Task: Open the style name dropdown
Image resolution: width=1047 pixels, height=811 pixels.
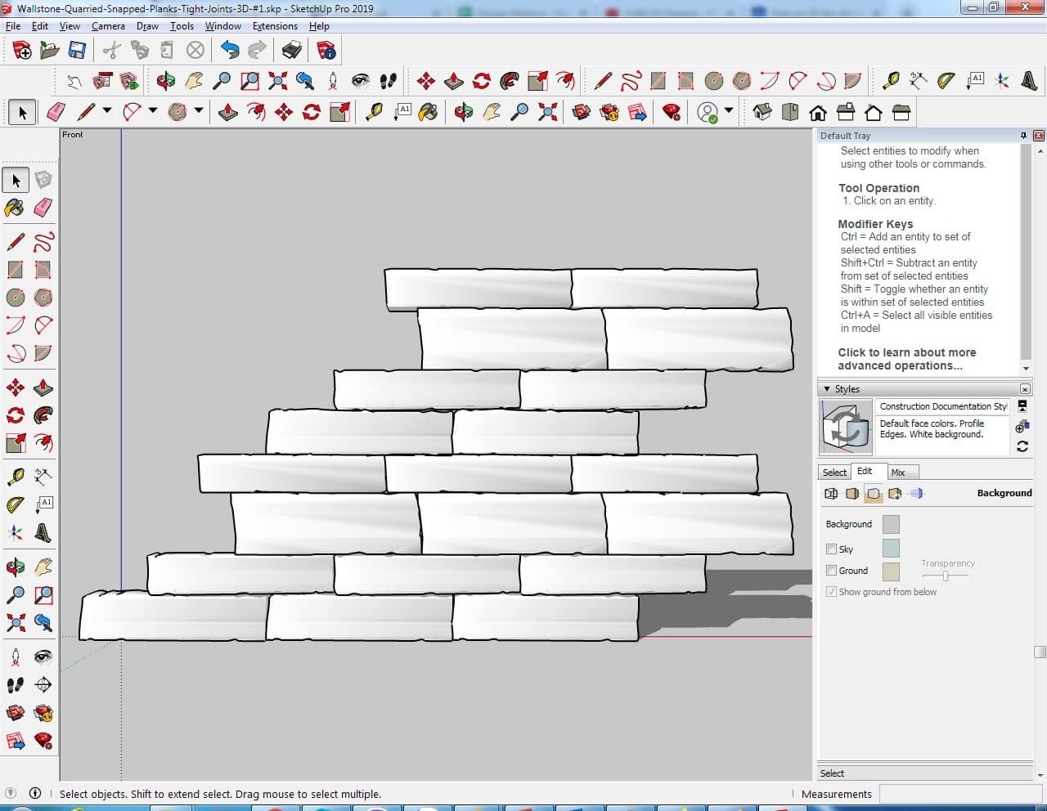Action: (942, 406)
